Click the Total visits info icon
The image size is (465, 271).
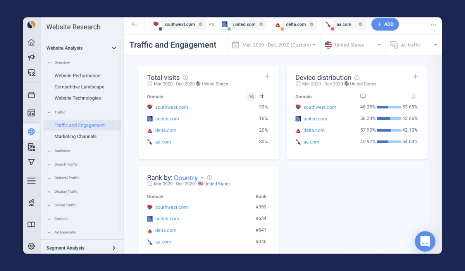coord(185,77)
